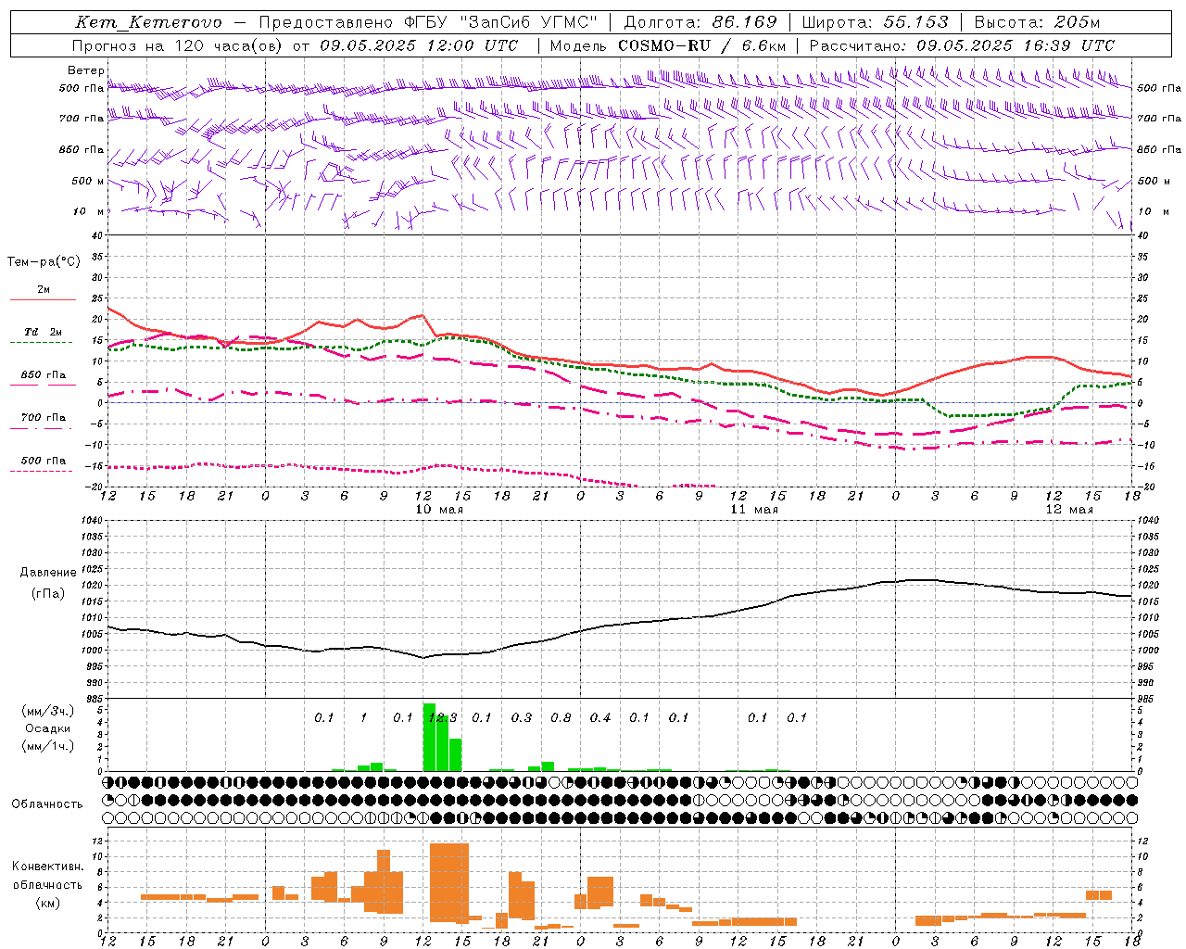Click the "700 гПа" temperature legend label
The width and height of the screenshot is (1186, 949).
44,418
